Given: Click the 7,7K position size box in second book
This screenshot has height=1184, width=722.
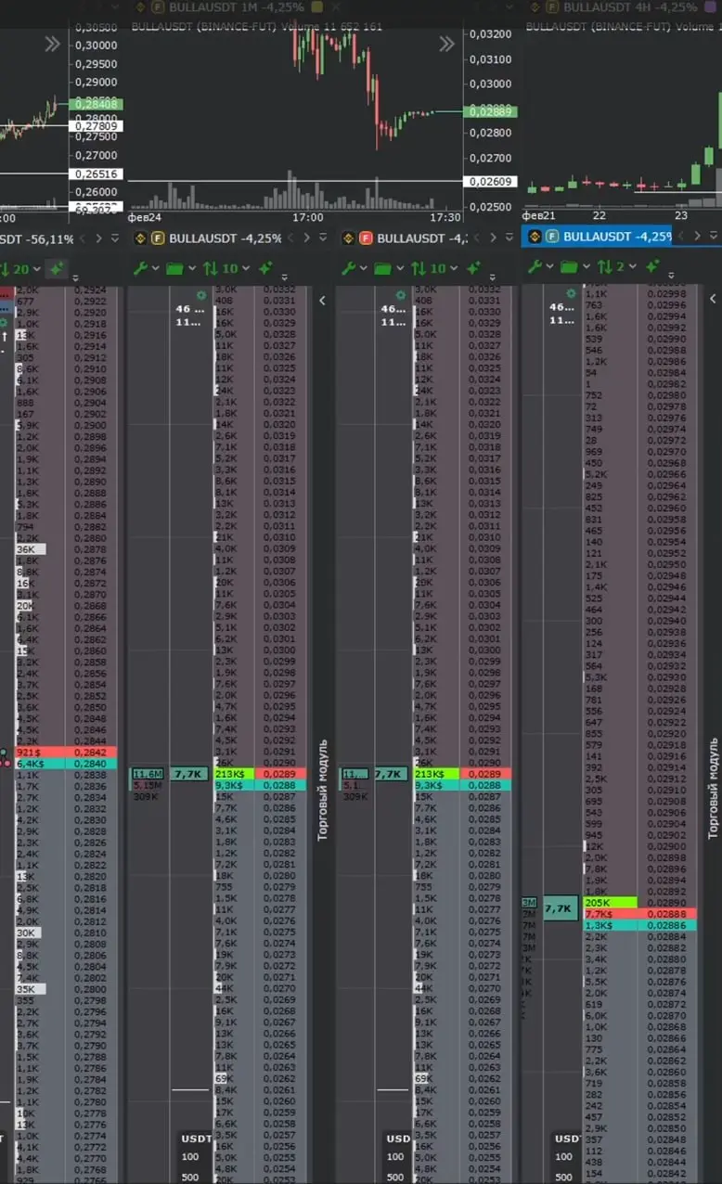Looking at the screenshot, I should pyautogui.click(x=189, y=774).
